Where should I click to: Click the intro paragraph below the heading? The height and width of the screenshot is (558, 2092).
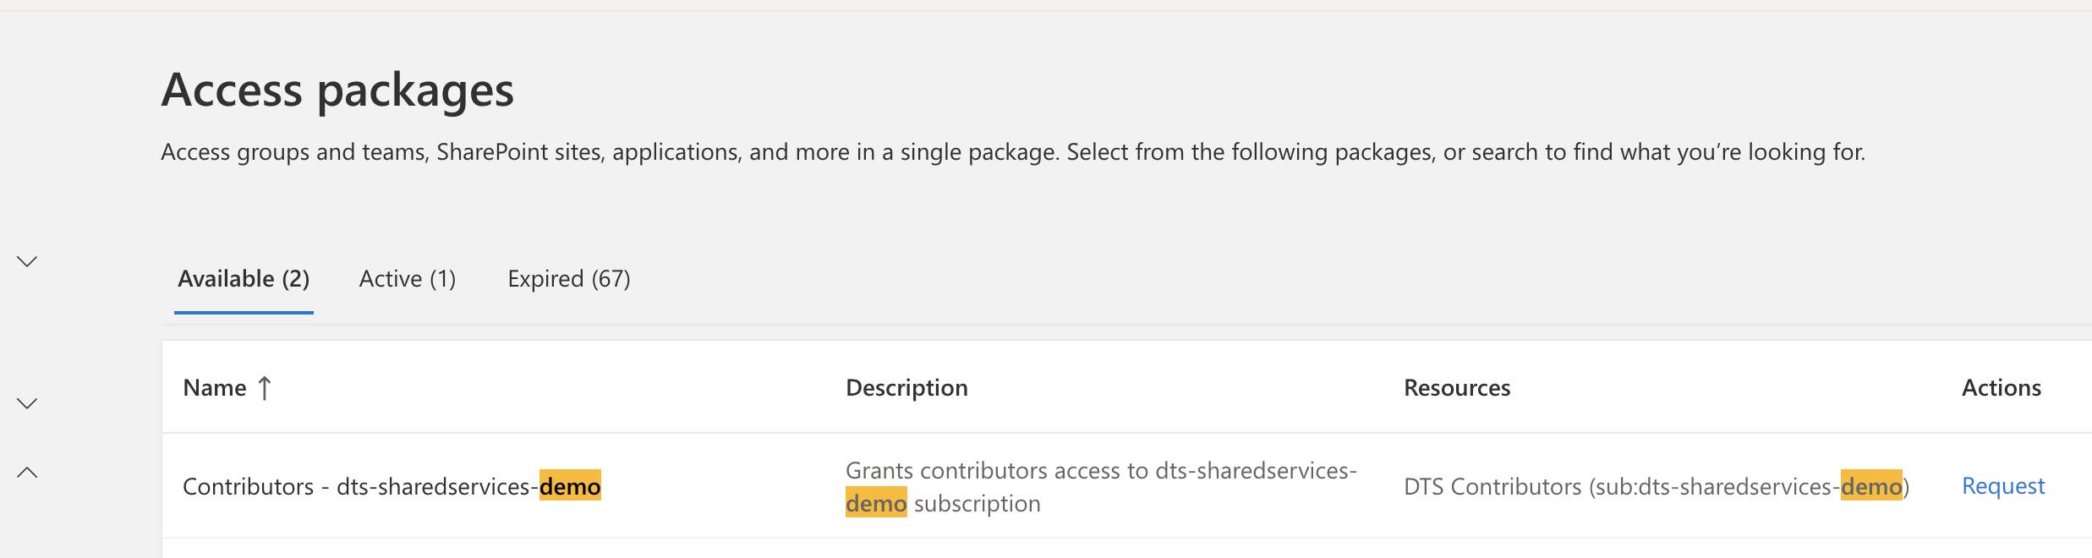click(1012, 152)
